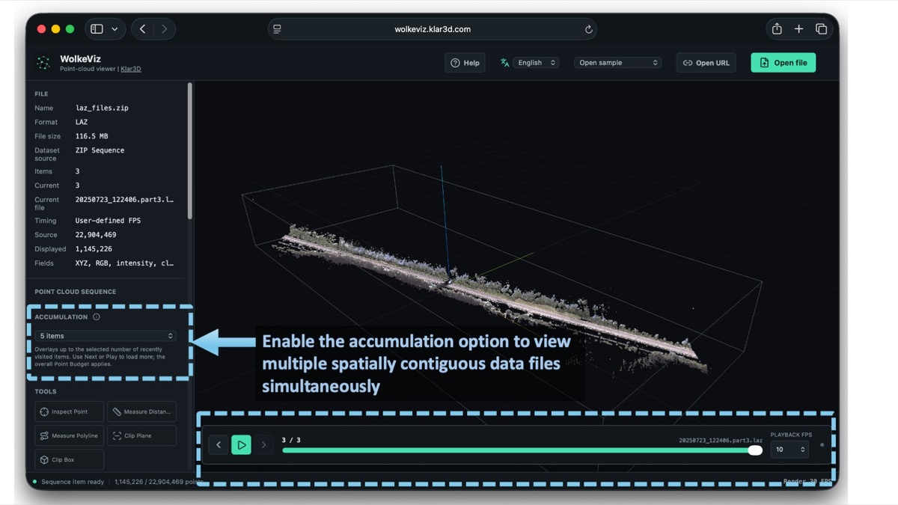Click the 116.5 MB file size value
898x505 pixels.
tap(91, 136)
